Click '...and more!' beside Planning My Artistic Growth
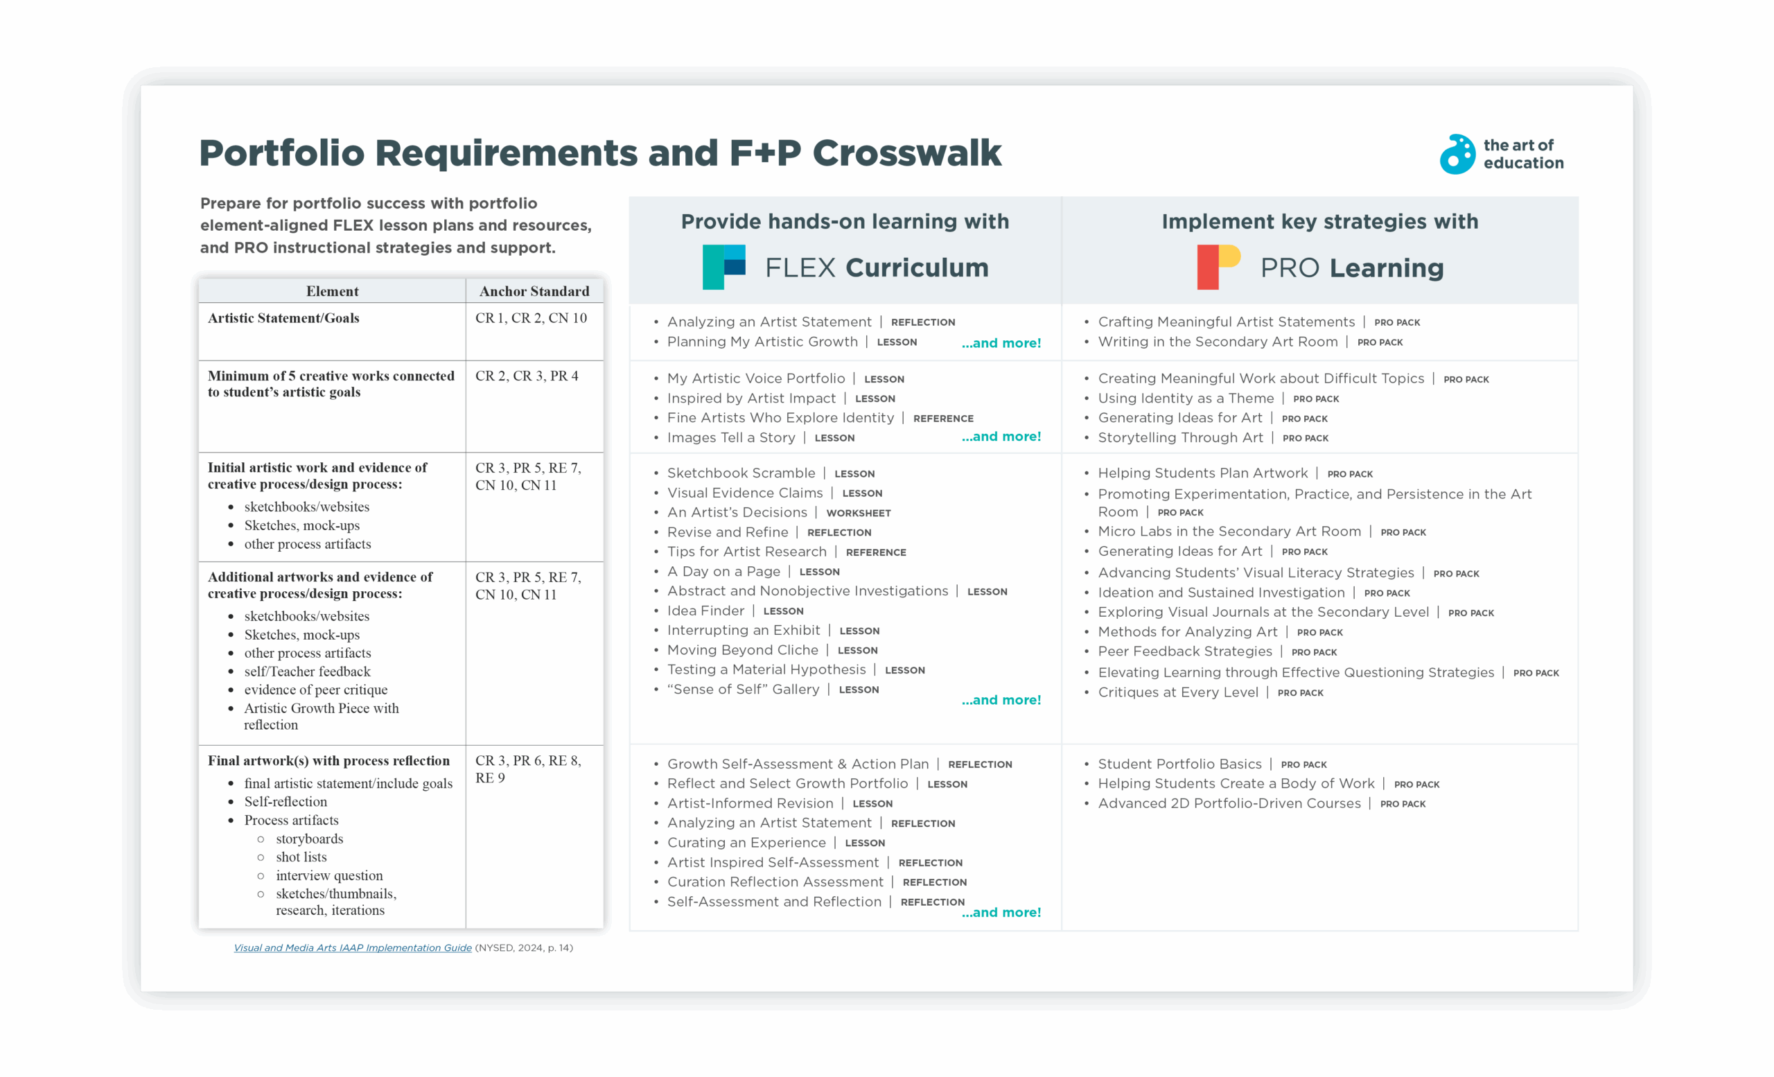The width and height of the screenshot is (1774, 1077). (1001, 343)
